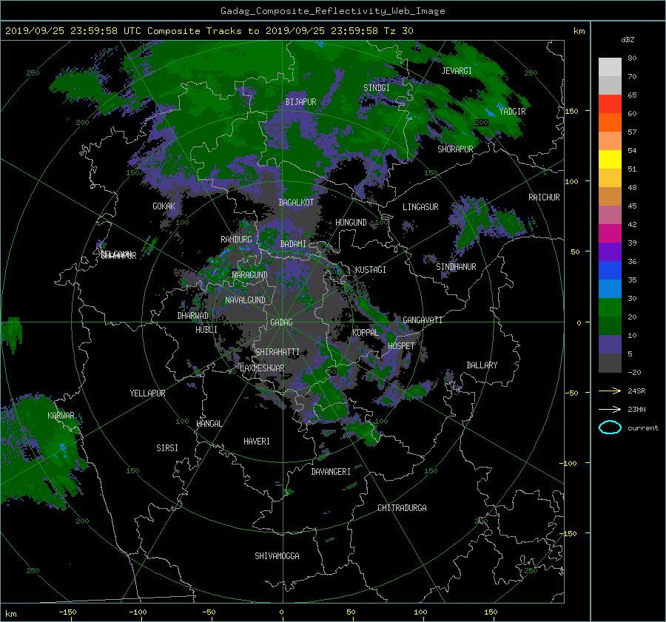Click the KUSTAGI city label
Image resolution: width=666 pixels, height=622 pixels.
coord(371,270)
